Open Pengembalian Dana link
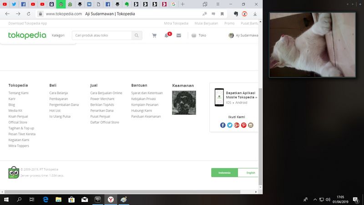The height and width of the screenshot is (205, 364). 64,105
